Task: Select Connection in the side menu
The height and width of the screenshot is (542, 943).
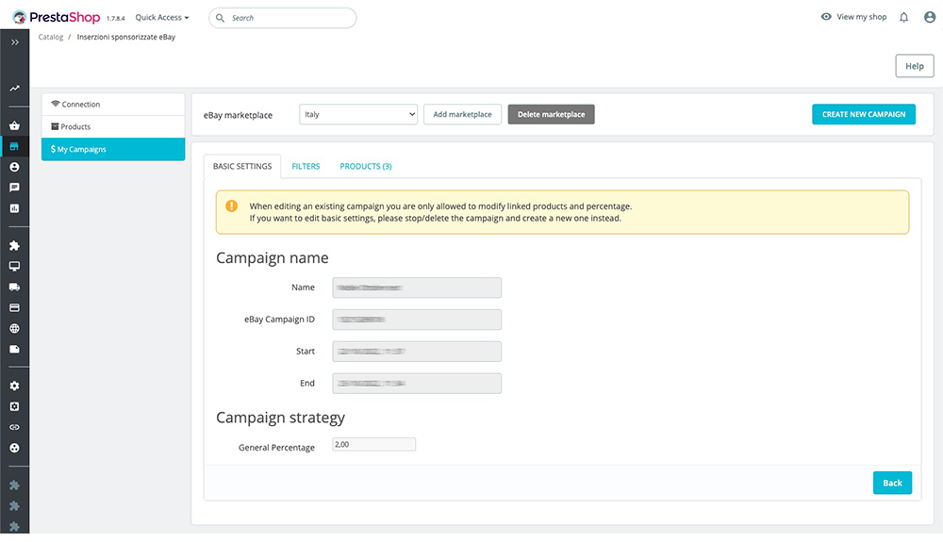Action: (113, 104)
